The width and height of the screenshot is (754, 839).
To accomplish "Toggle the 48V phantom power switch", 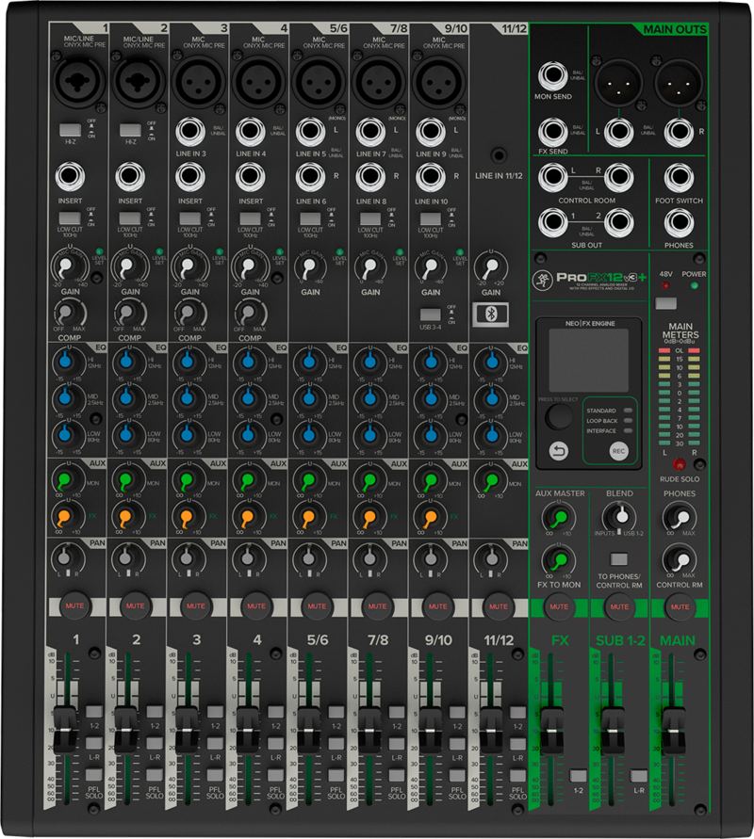I will [666, 305].
